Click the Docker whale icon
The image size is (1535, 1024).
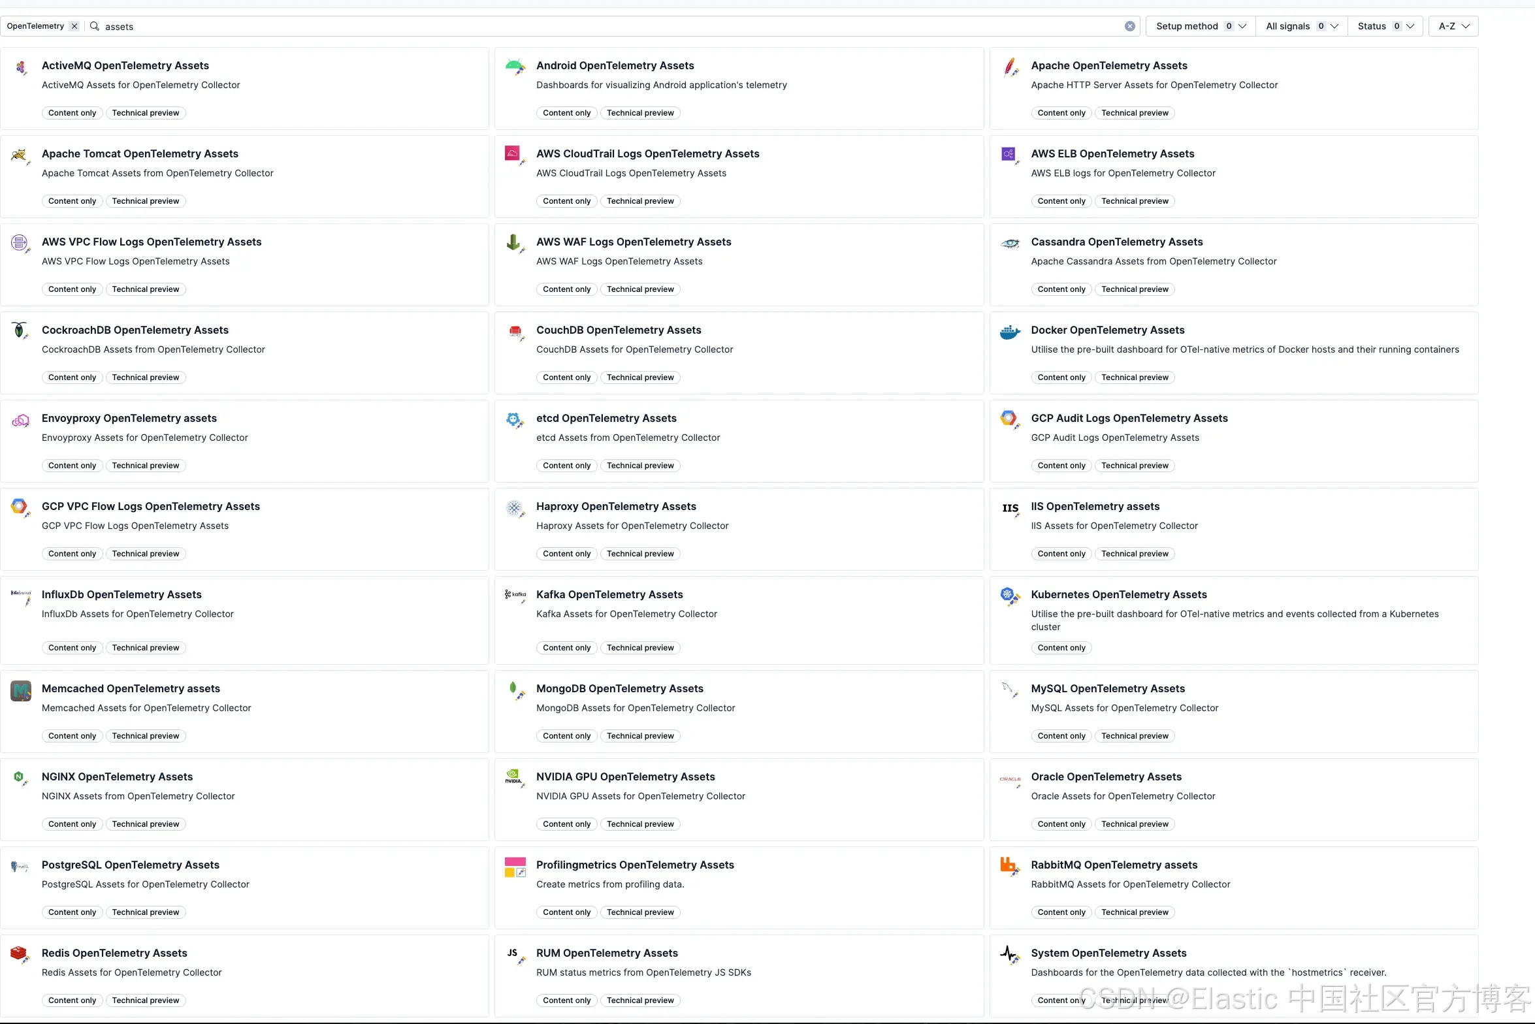1009,332
